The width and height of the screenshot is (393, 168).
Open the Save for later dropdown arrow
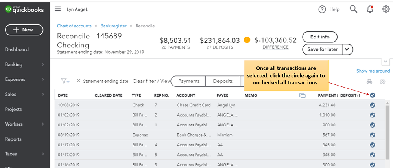click(x=347, y=49)
